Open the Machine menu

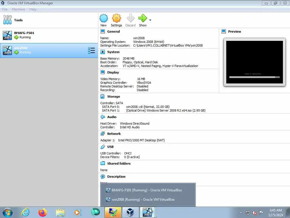pos(18,9)
